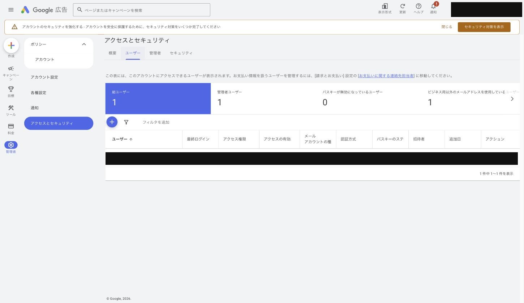Open the セキュリティ tab

181,53
